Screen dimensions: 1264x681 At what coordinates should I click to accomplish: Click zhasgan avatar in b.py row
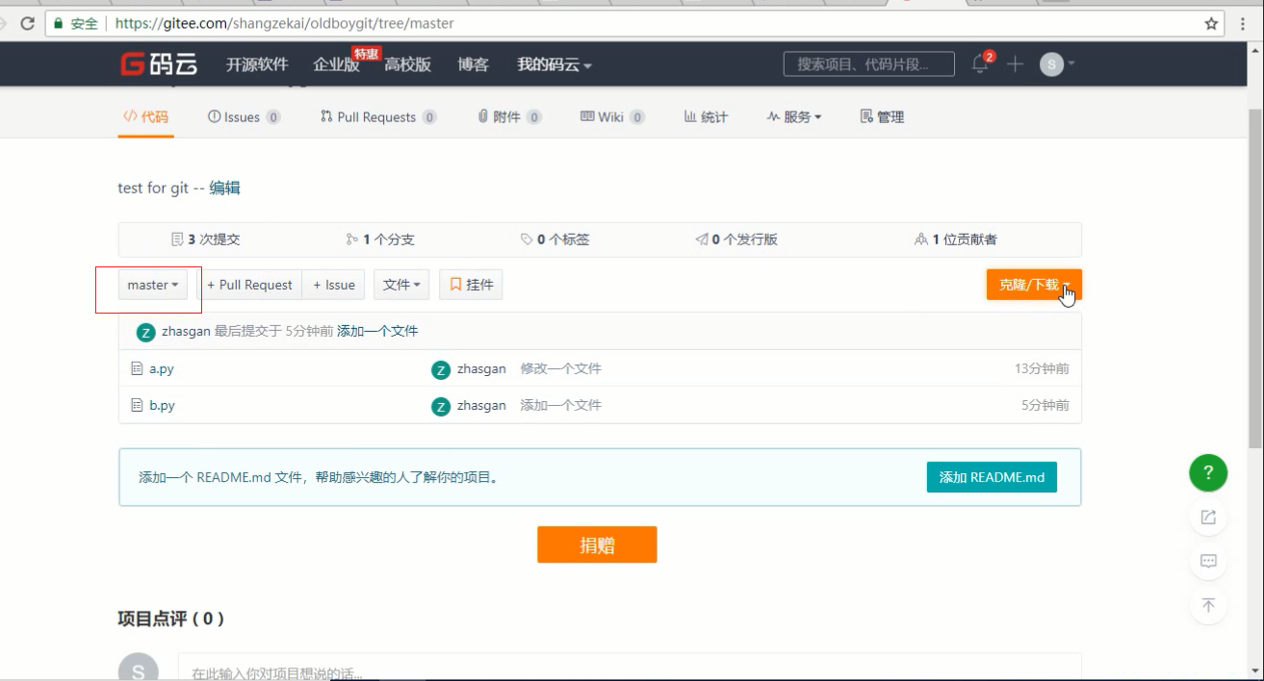441,406
